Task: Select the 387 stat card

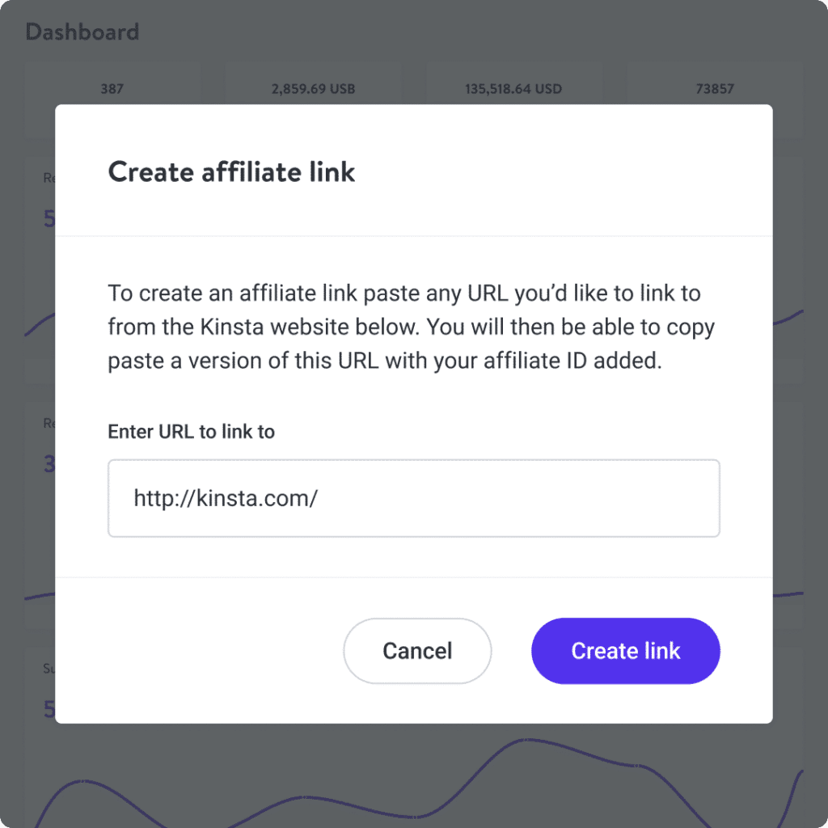Action: tap(112, 89)
